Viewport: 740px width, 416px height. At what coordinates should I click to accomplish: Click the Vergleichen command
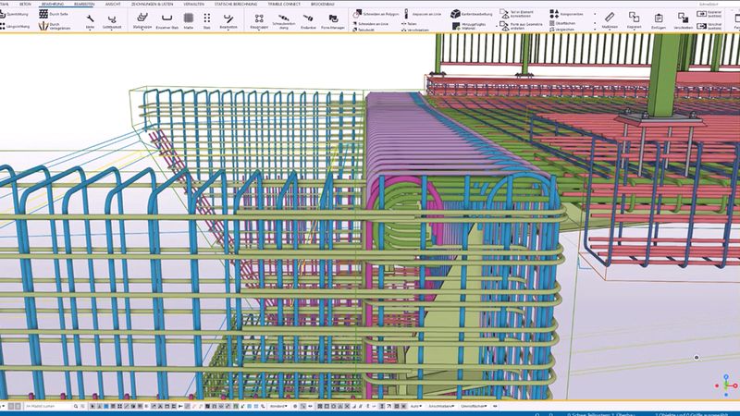[561, 30]
